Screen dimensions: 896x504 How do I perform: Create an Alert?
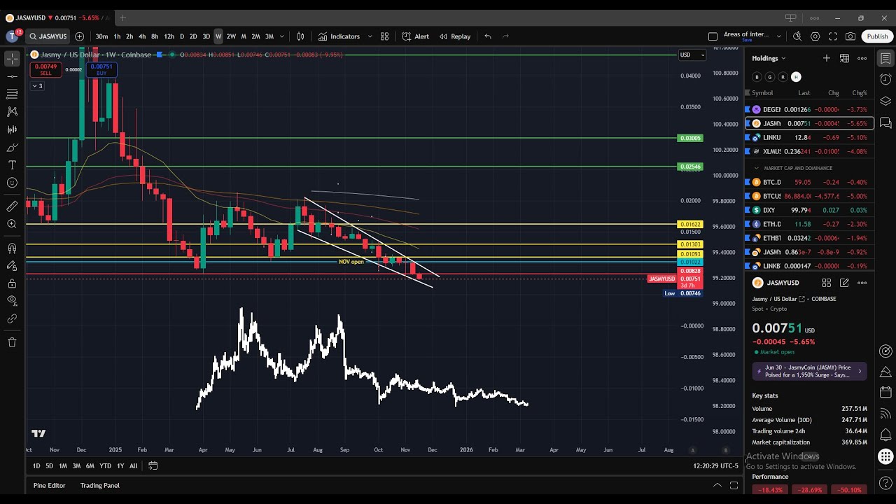point(415,36)
